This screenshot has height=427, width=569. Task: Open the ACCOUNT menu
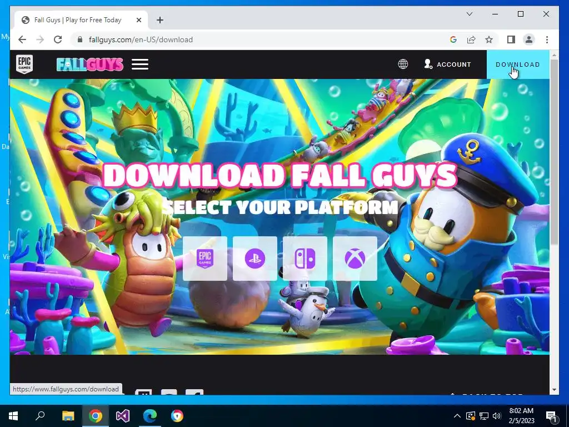click(x=447, y=64)
